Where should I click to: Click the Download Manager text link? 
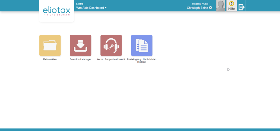tap(80, 59)
